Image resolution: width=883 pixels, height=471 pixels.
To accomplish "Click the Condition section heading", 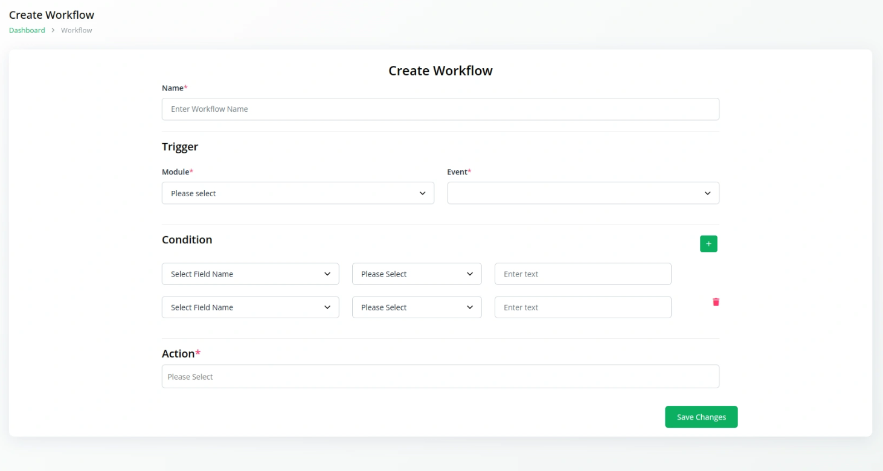I will 187,240.
